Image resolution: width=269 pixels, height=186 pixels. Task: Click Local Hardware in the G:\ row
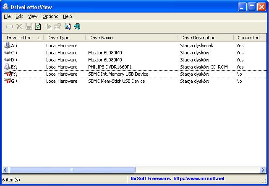62,81
